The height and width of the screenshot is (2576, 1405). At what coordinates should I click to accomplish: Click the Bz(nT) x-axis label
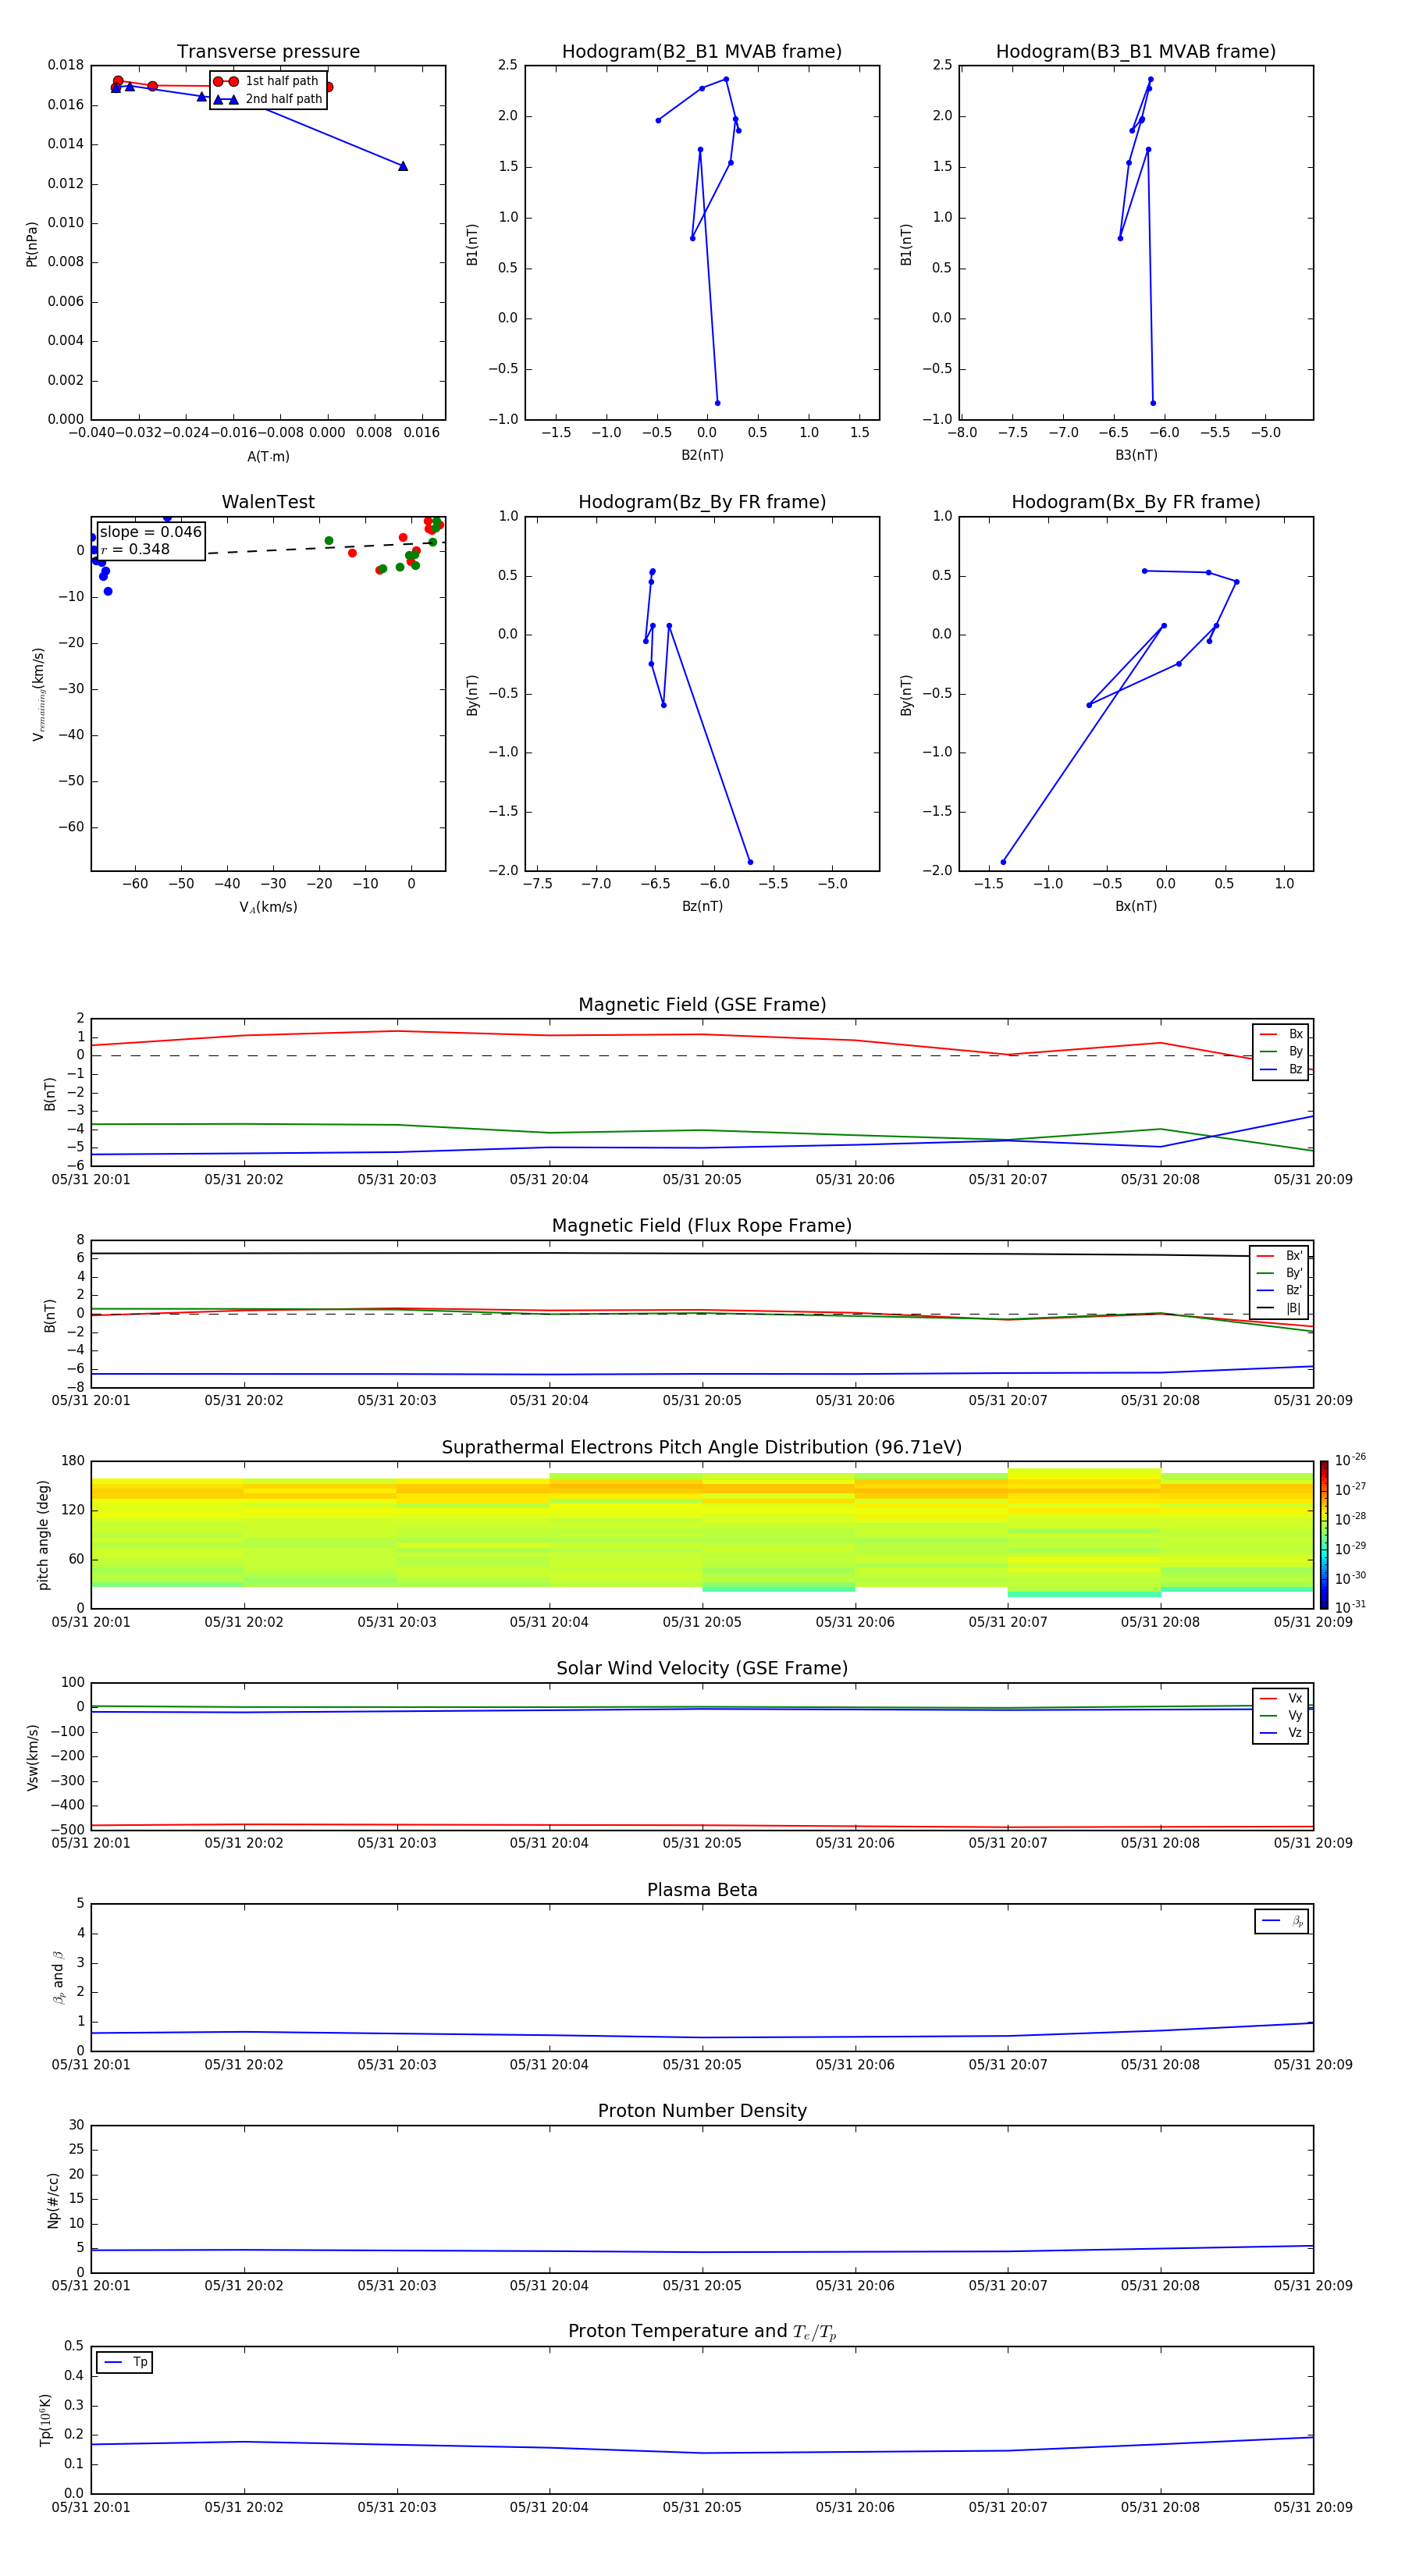pos(702,906)
